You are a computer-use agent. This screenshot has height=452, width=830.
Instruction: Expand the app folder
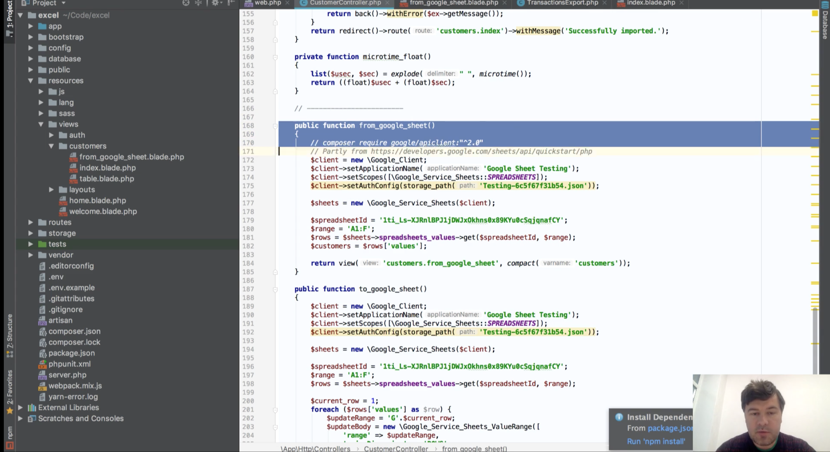(31, 26)
